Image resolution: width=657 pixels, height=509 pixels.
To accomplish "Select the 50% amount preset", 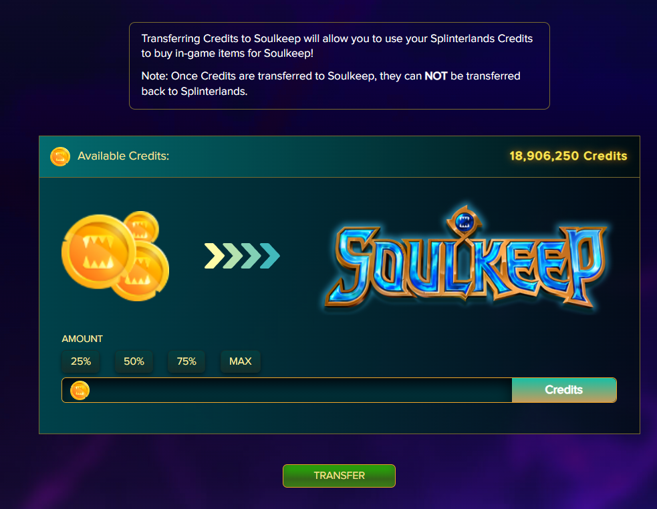I will (x=134, y=361).
